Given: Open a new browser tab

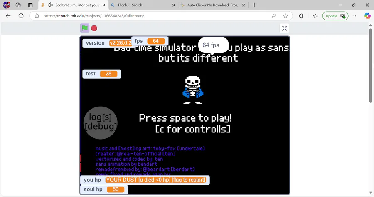Looking at the screenshot, I should click(x=254, y=5).
